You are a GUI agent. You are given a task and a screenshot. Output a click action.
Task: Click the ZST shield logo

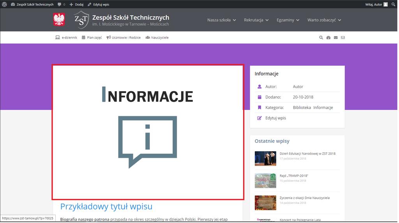coord(81,20)
